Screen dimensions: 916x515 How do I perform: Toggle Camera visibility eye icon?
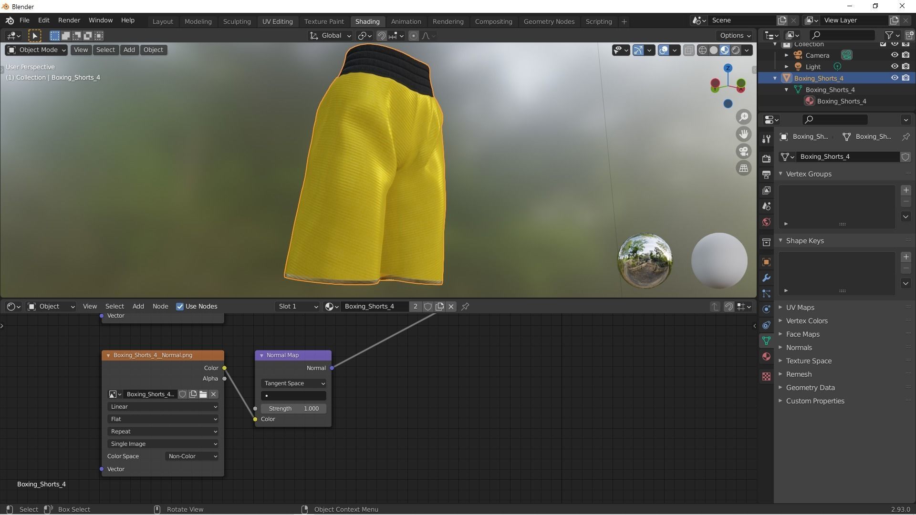pos(895,55)
